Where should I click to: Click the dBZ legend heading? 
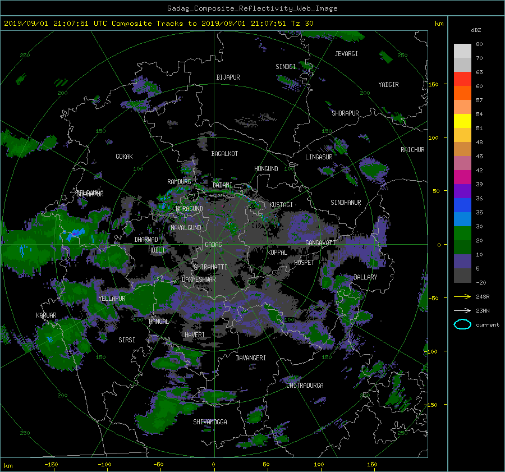point(476,30)
